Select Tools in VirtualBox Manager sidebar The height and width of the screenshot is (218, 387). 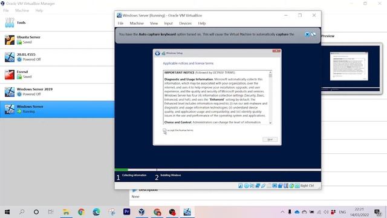coord(57,23)
